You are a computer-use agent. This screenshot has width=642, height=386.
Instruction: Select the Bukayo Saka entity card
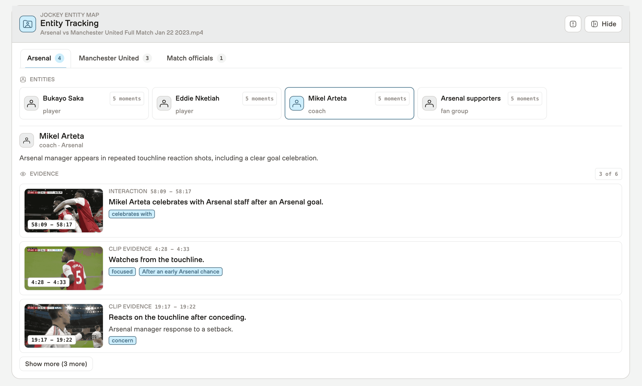(x=84, y=103)
